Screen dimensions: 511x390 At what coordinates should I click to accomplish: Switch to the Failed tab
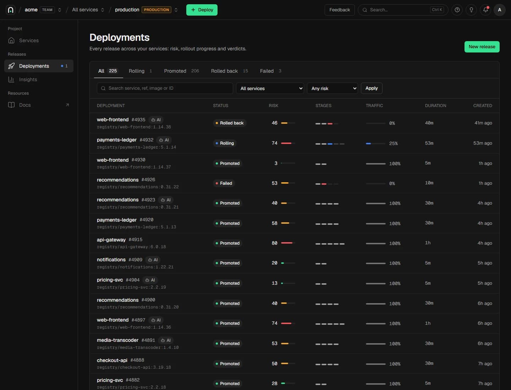point(270,71)
